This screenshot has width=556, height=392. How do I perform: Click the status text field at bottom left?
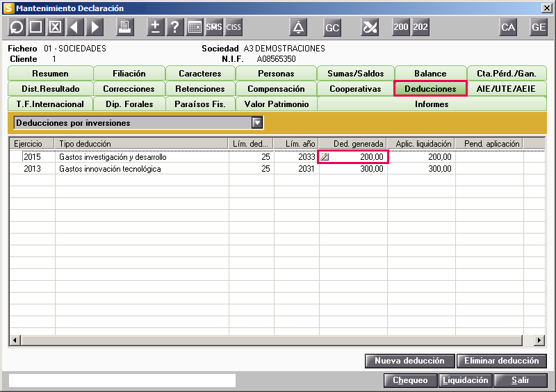pyautogui.click(x=122, y=380)
